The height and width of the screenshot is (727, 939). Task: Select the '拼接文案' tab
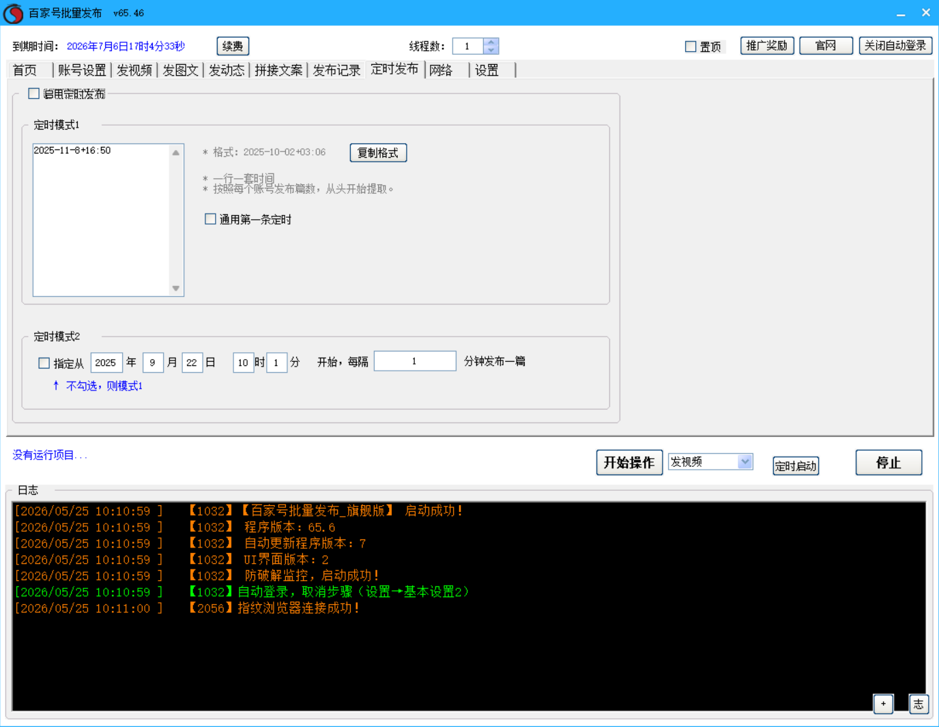(x=278, y=70)
